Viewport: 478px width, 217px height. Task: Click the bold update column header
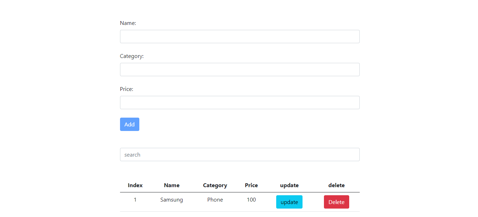point(289,185)
